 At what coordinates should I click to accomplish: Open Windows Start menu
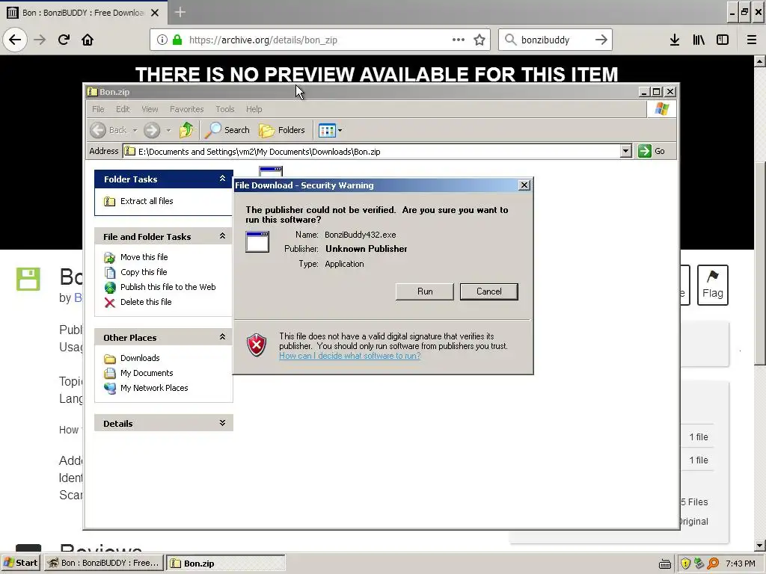20,563
